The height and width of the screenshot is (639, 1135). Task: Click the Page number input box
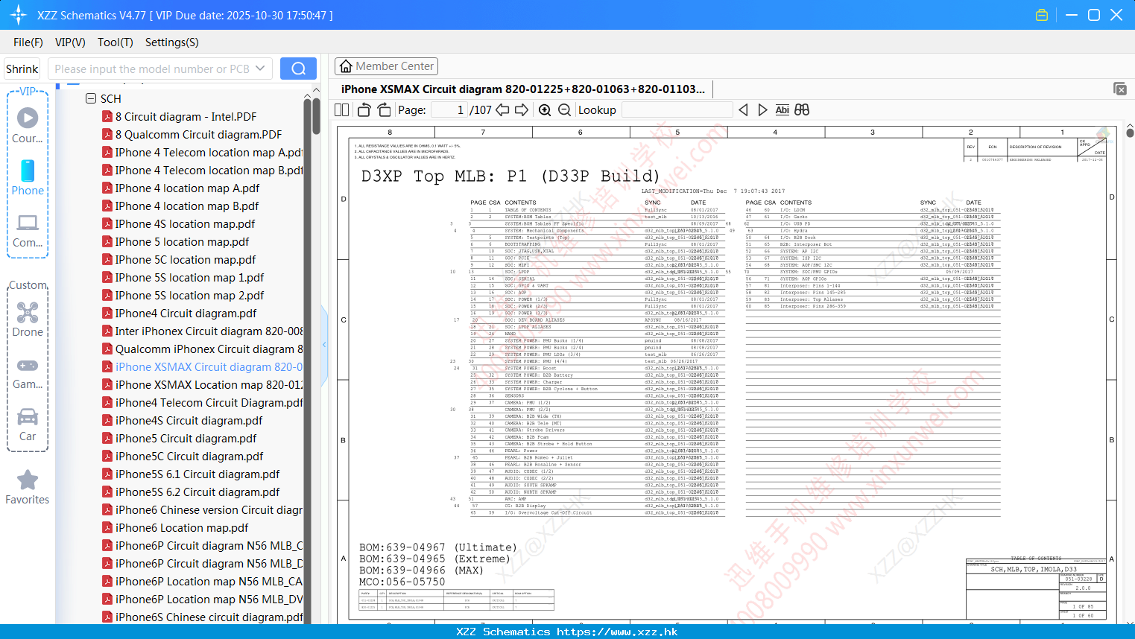tap(449, 110)
